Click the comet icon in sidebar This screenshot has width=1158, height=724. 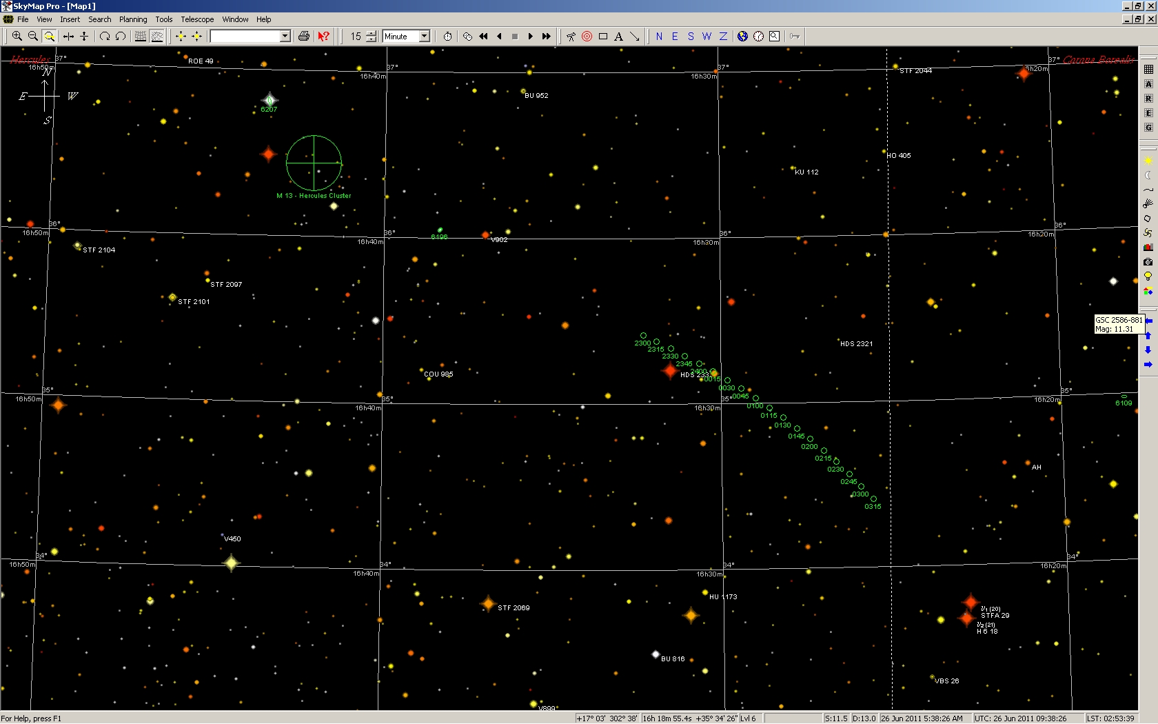1148,204
